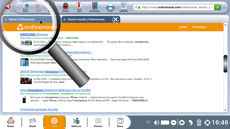This screenshot has width=230, height=129.
Task: Click the undo curved arrow icon
Action: pos(190,123)
